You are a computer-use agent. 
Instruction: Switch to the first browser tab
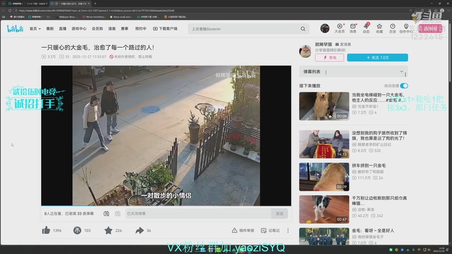(28, 3)
